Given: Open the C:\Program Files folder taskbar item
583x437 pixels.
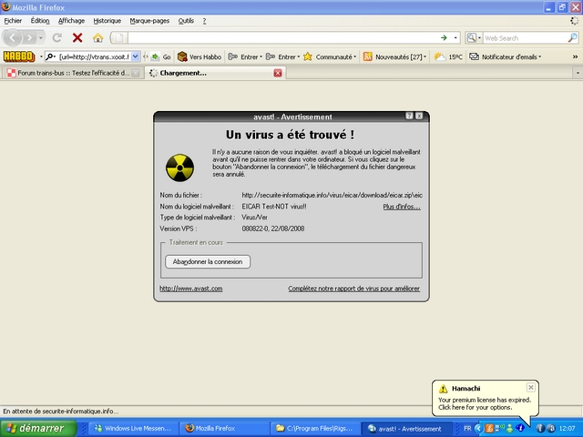Looking at the screenshot, I should click(315, 429).
